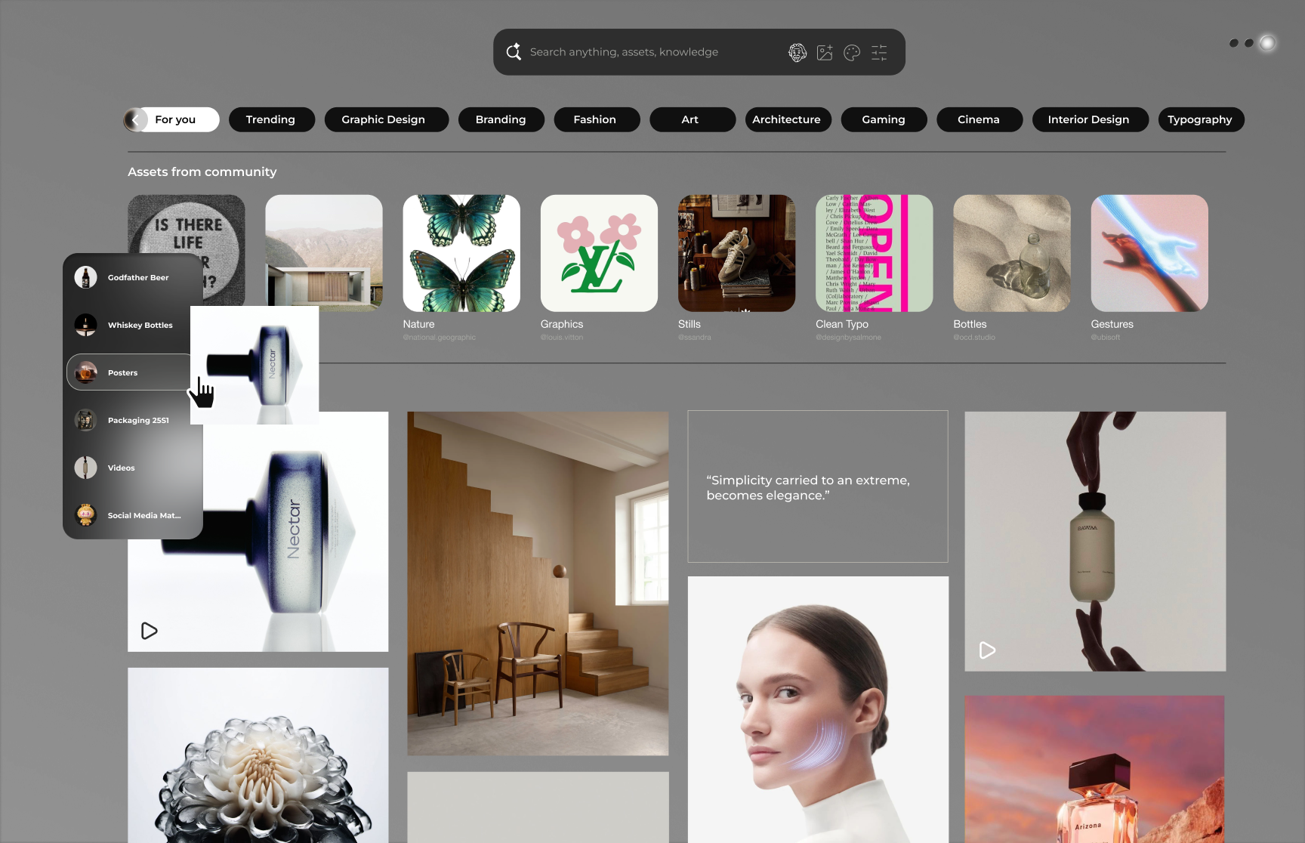Play the Nectar product video
1305x843 pixels.
coord(150,631)
